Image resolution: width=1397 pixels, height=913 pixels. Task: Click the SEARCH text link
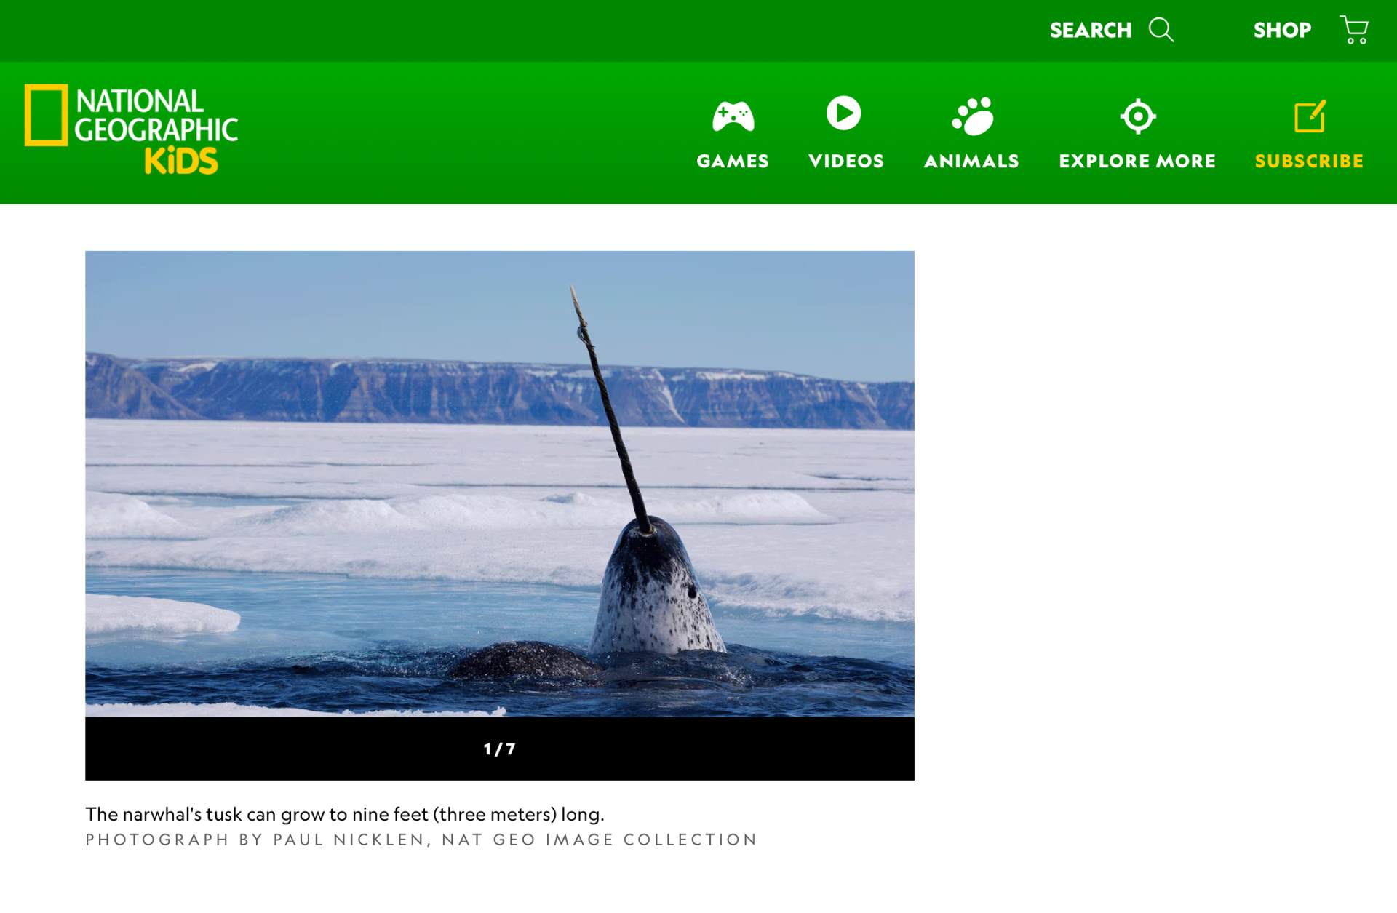pos(1090,31)
